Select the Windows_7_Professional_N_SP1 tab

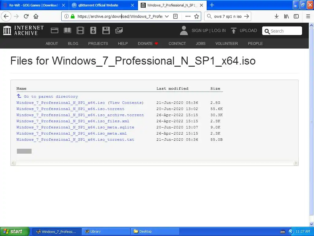click(x=172, y=5)
